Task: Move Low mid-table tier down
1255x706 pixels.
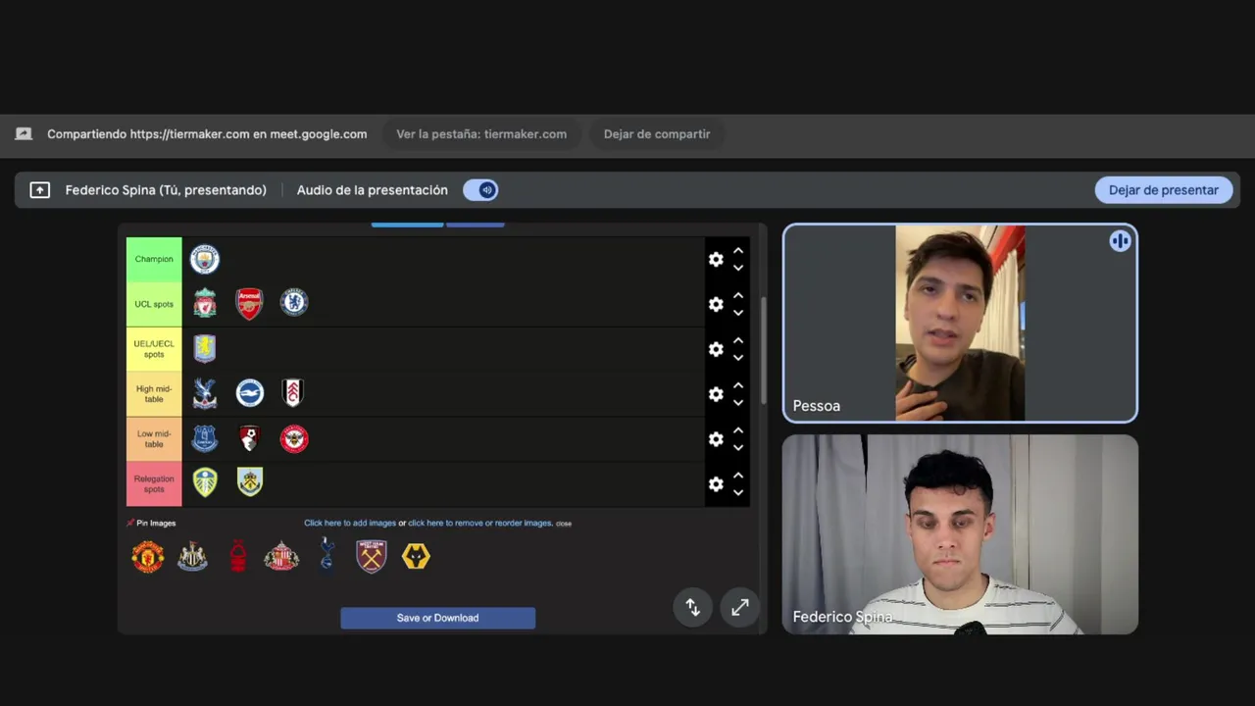Action: coord(738,448)
